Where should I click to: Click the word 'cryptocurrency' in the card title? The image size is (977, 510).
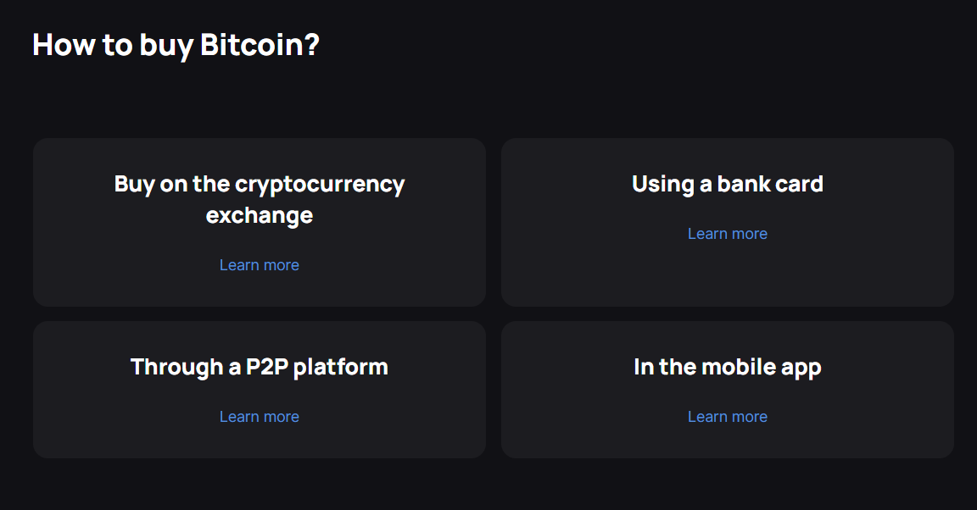tap(320, 185)
